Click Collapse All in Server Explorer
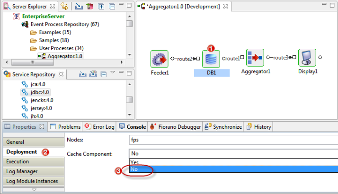338x194 pixels. pyautogui.click(x=112, y=7)
